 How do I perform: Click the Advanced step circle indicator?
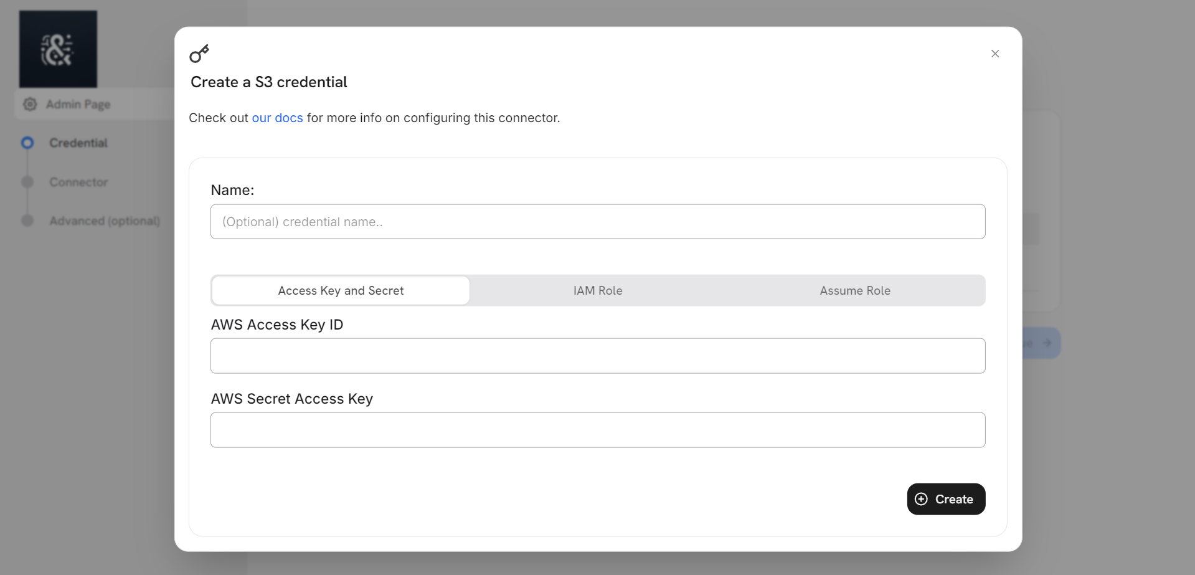[x=27, y=221]
